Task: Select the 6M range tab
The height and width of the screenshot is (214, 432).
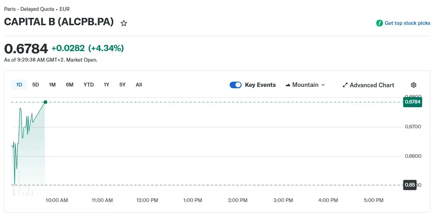Action: point(70,85)
